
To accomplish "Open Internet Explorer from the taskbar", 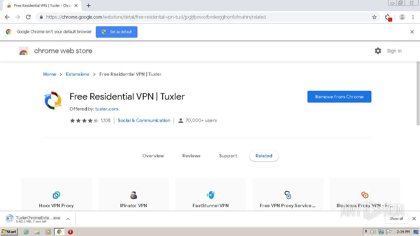I will [x=26, y=232].
